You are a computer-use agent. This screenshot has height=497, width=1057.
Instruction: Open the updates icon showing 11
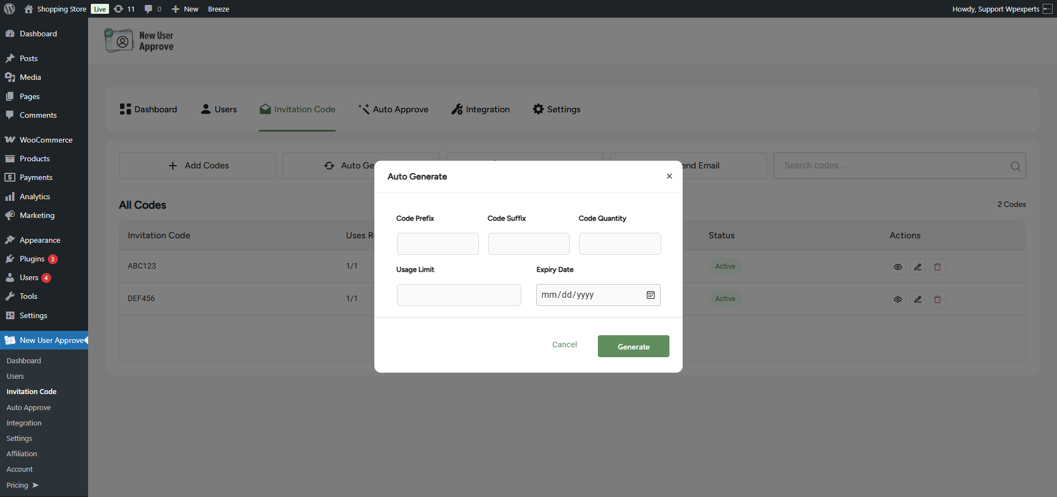click(124, 9)
